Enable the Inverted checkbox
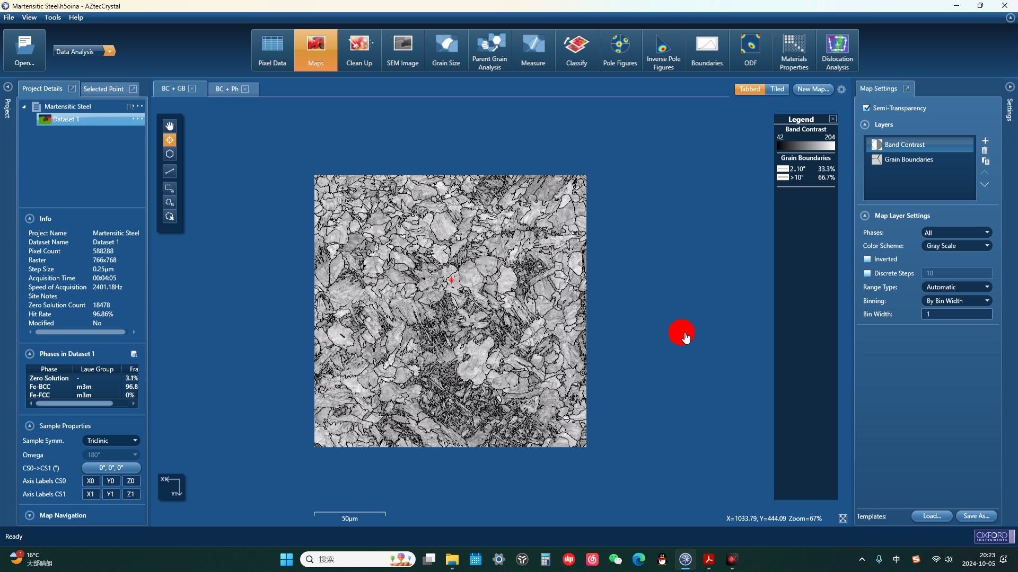This screenshot has width=1018, height=572. pyautogui.click(x=867, y=259)
